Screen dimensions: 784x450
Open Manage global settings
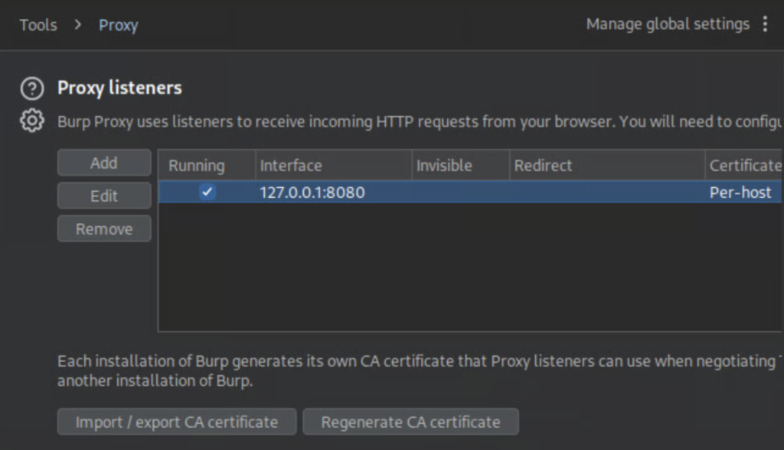tap(668, 24)
